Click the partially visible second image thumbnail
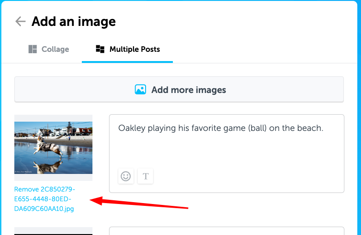This screenshot has width=361, height=235. (54, 231)
